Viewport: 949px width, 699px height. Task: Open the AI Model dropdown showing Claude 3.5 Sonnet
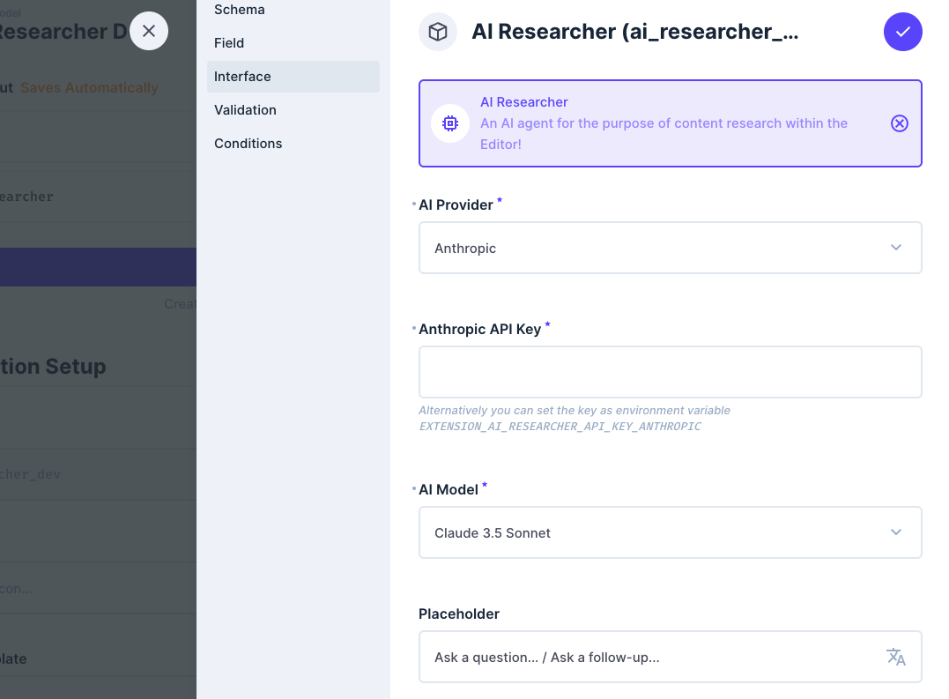coord(670,532)
